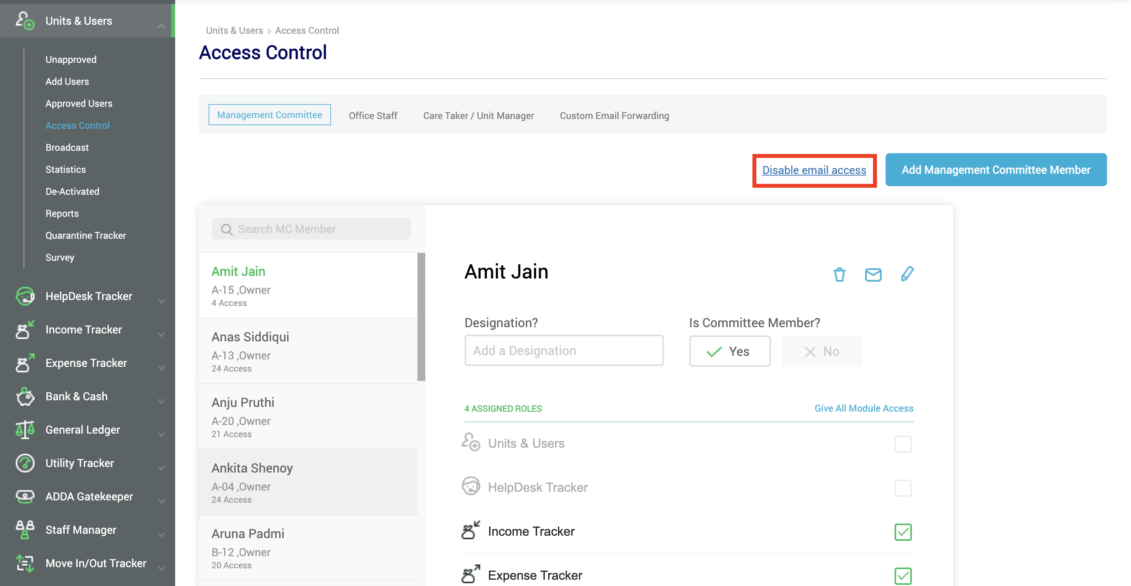Select Anju Pruthi from member list
Viewport: 1131px width, 586px height.
click(x=308, y=417)
